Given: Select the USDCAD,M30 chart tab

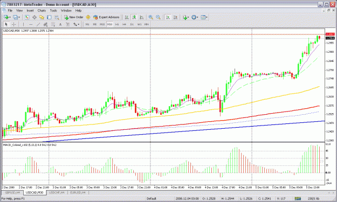Looking at the screenshot, I should click(35, 192).
